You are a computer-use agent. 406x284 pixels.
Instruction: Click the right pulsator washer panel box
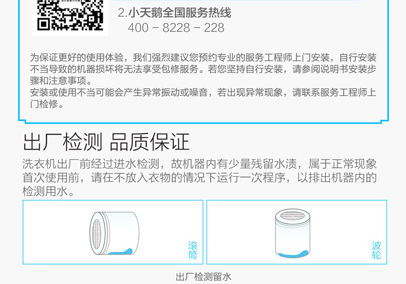click(x=297, y=232)
